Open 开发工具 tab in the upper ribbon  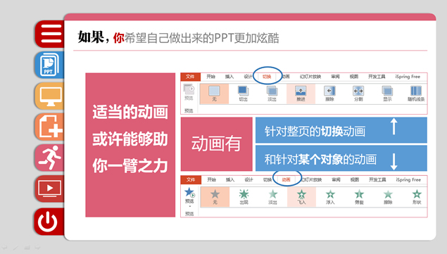377,77
